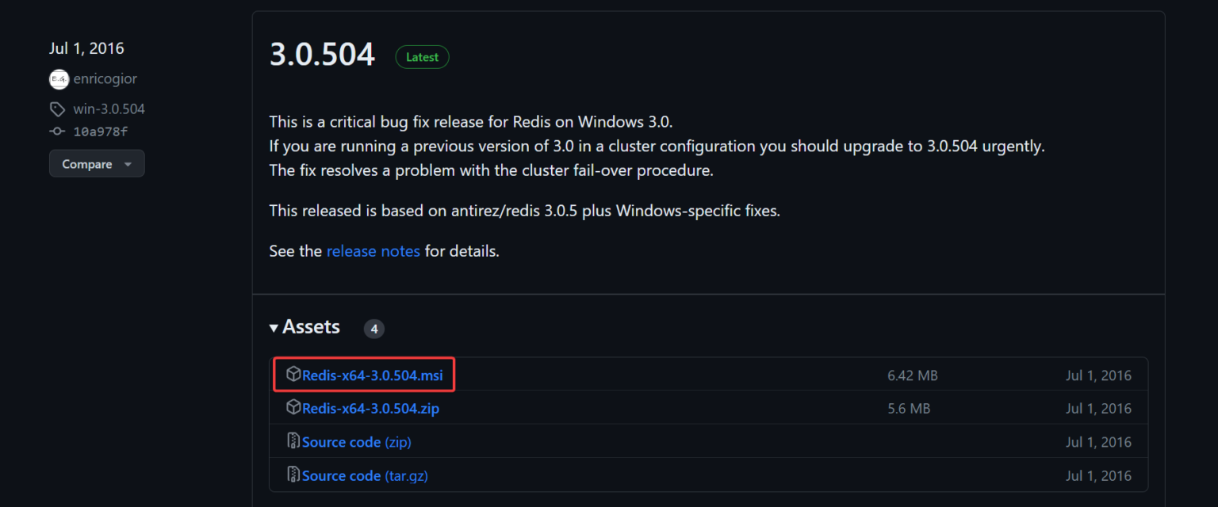Collapse the Assets section triangle
This screenshot has height=507, width=1218.
point(274,328)
